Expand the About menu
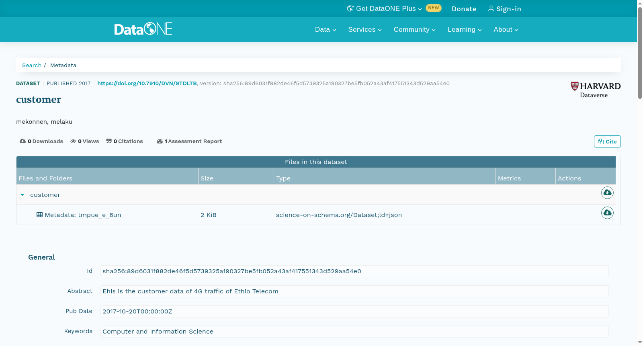The image size is (643, 346). [506, 30]
